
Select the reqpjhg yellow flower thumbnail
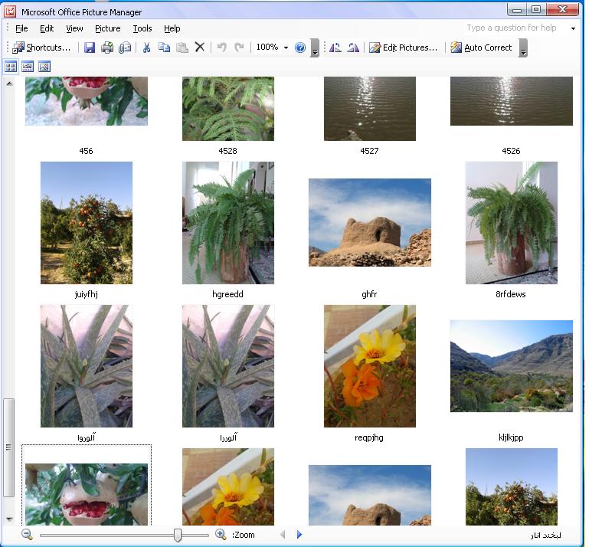point(370,366)
